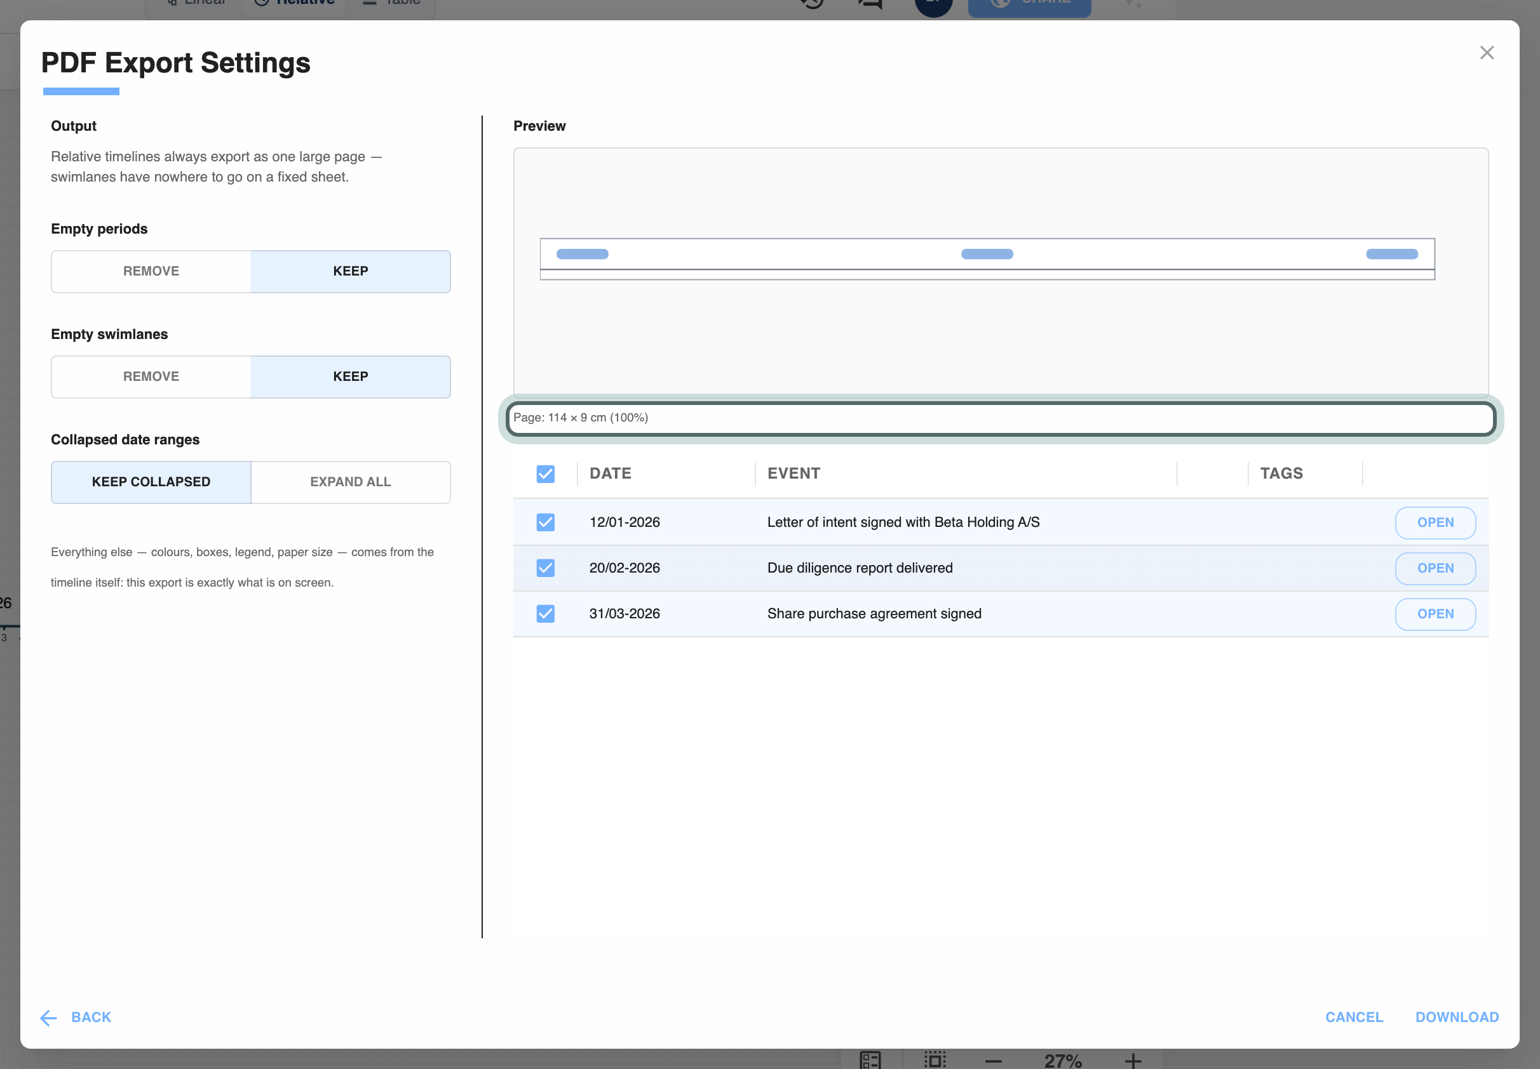
Task: Click the zoom out minus icon behind dialog
Action: click(993, 1061)
